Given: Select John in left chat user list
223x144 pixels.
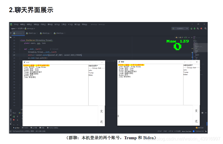Looking at the screenshot, I should pyautogui.click(x=90, y=70).
